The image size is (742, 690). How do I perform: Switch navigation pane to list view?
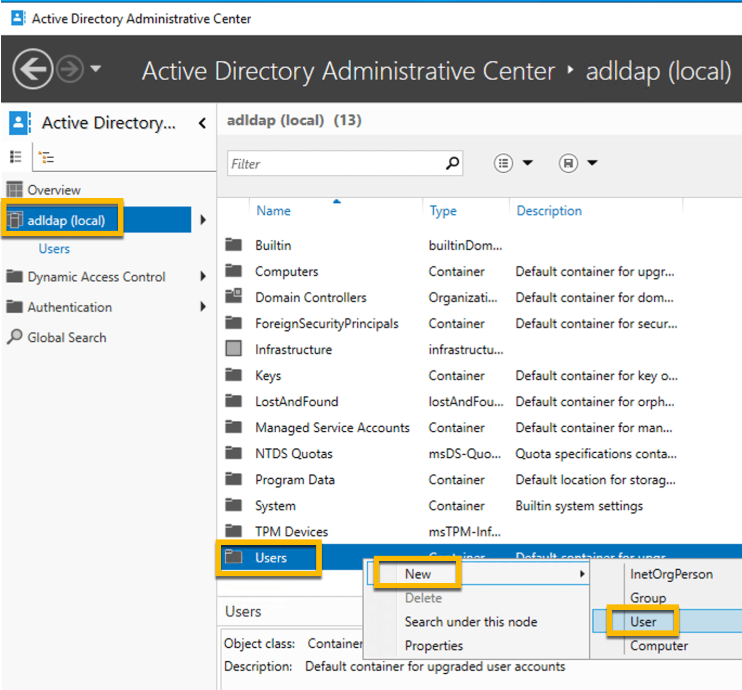tap(16, 157)
